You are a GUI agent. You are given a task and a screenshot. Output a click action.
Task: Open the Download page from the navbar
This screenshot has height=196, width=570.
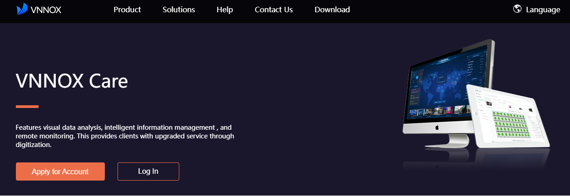coord(332,10)
